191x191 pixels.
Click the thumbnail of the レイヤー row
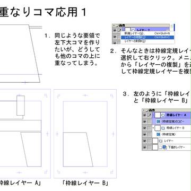155,141
